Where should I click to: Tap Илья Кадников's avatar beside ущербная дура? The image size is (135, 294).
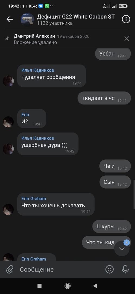8,149
